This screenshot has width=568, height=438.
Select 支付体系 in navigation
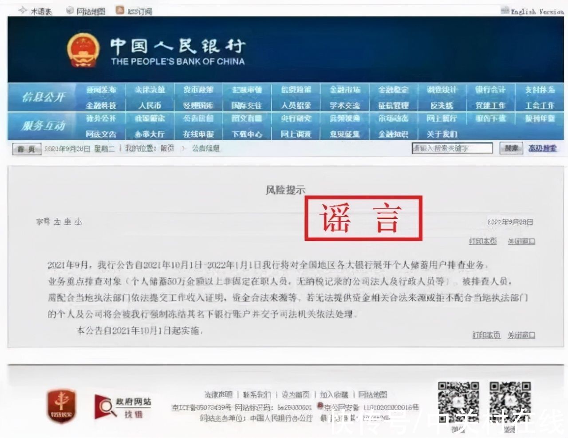point(540,90)
